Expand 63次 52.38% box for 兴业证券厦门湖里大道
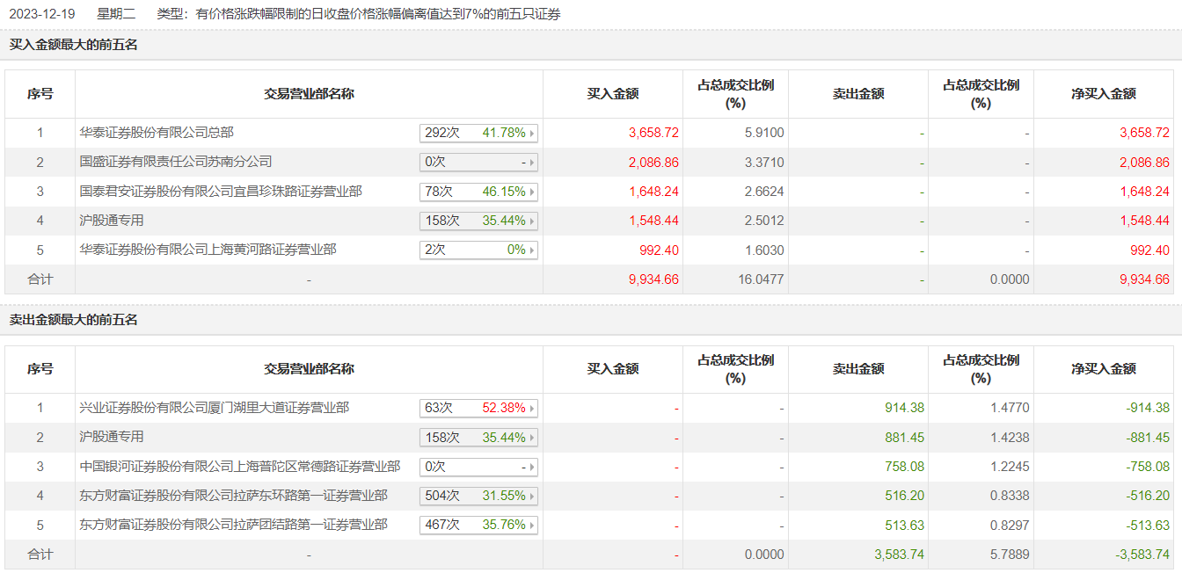The width and height of the screenshot is (1182, 573). coord(478,408)
